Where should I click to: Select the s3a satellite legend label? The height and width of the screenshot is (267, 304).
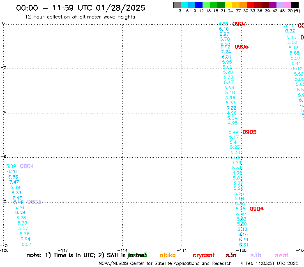pos(231,255)
